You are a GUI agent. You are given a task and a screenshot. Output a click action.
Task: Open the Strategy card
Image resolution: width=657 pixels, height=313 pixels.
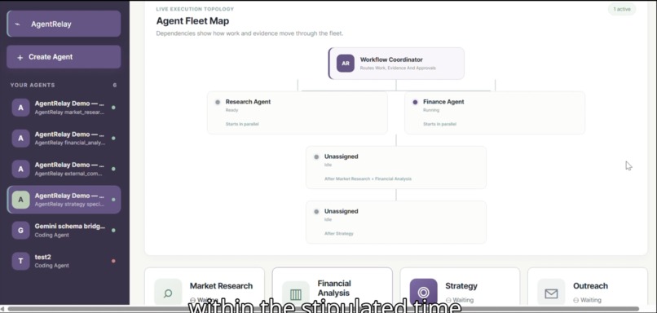coord(460,287)
